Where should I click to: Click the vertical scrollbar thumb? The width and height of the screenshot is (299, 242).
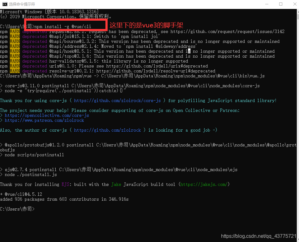pyautogui.click(x=298, y=16)
